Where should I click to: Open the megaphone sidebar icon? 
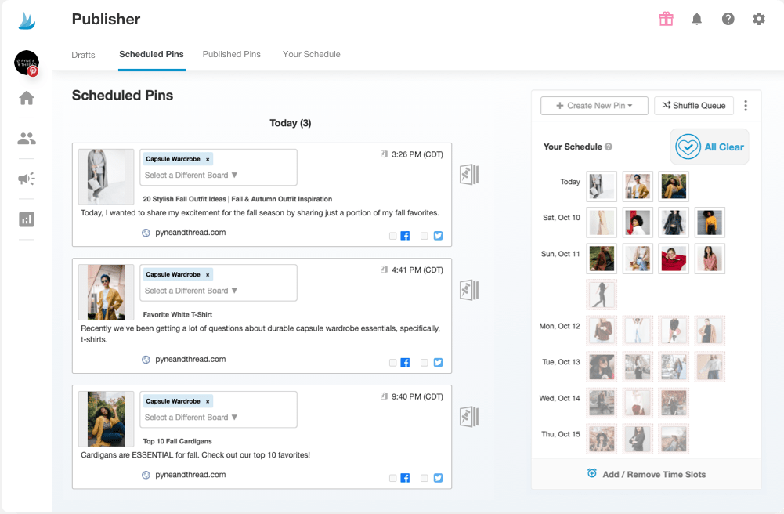coord(27,179)
